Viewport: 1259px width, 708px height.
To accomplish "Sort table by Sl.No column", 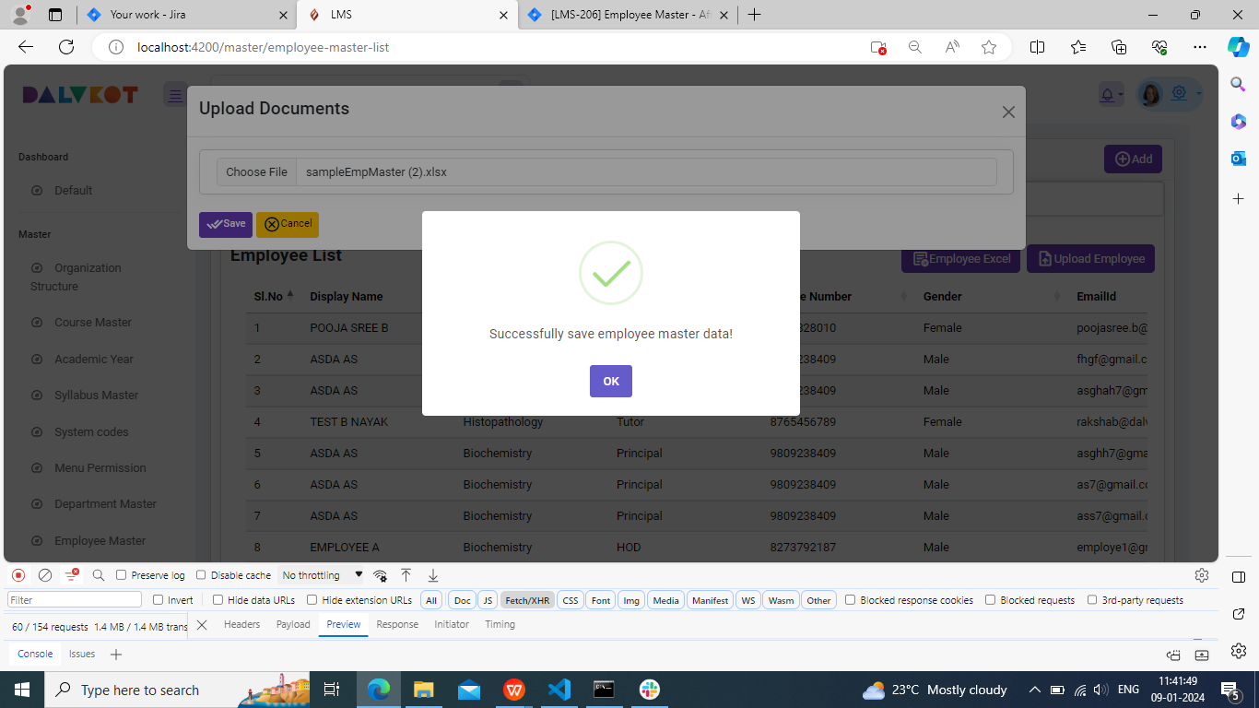I will [271, 296].
